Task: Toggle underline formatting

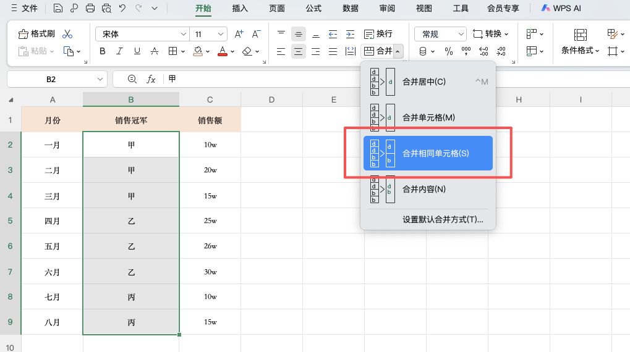Action: coord(137,51)
